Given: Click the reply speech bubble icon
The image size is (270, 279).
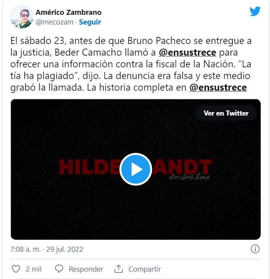Looking at the screenshot, I should pos(59,268).
